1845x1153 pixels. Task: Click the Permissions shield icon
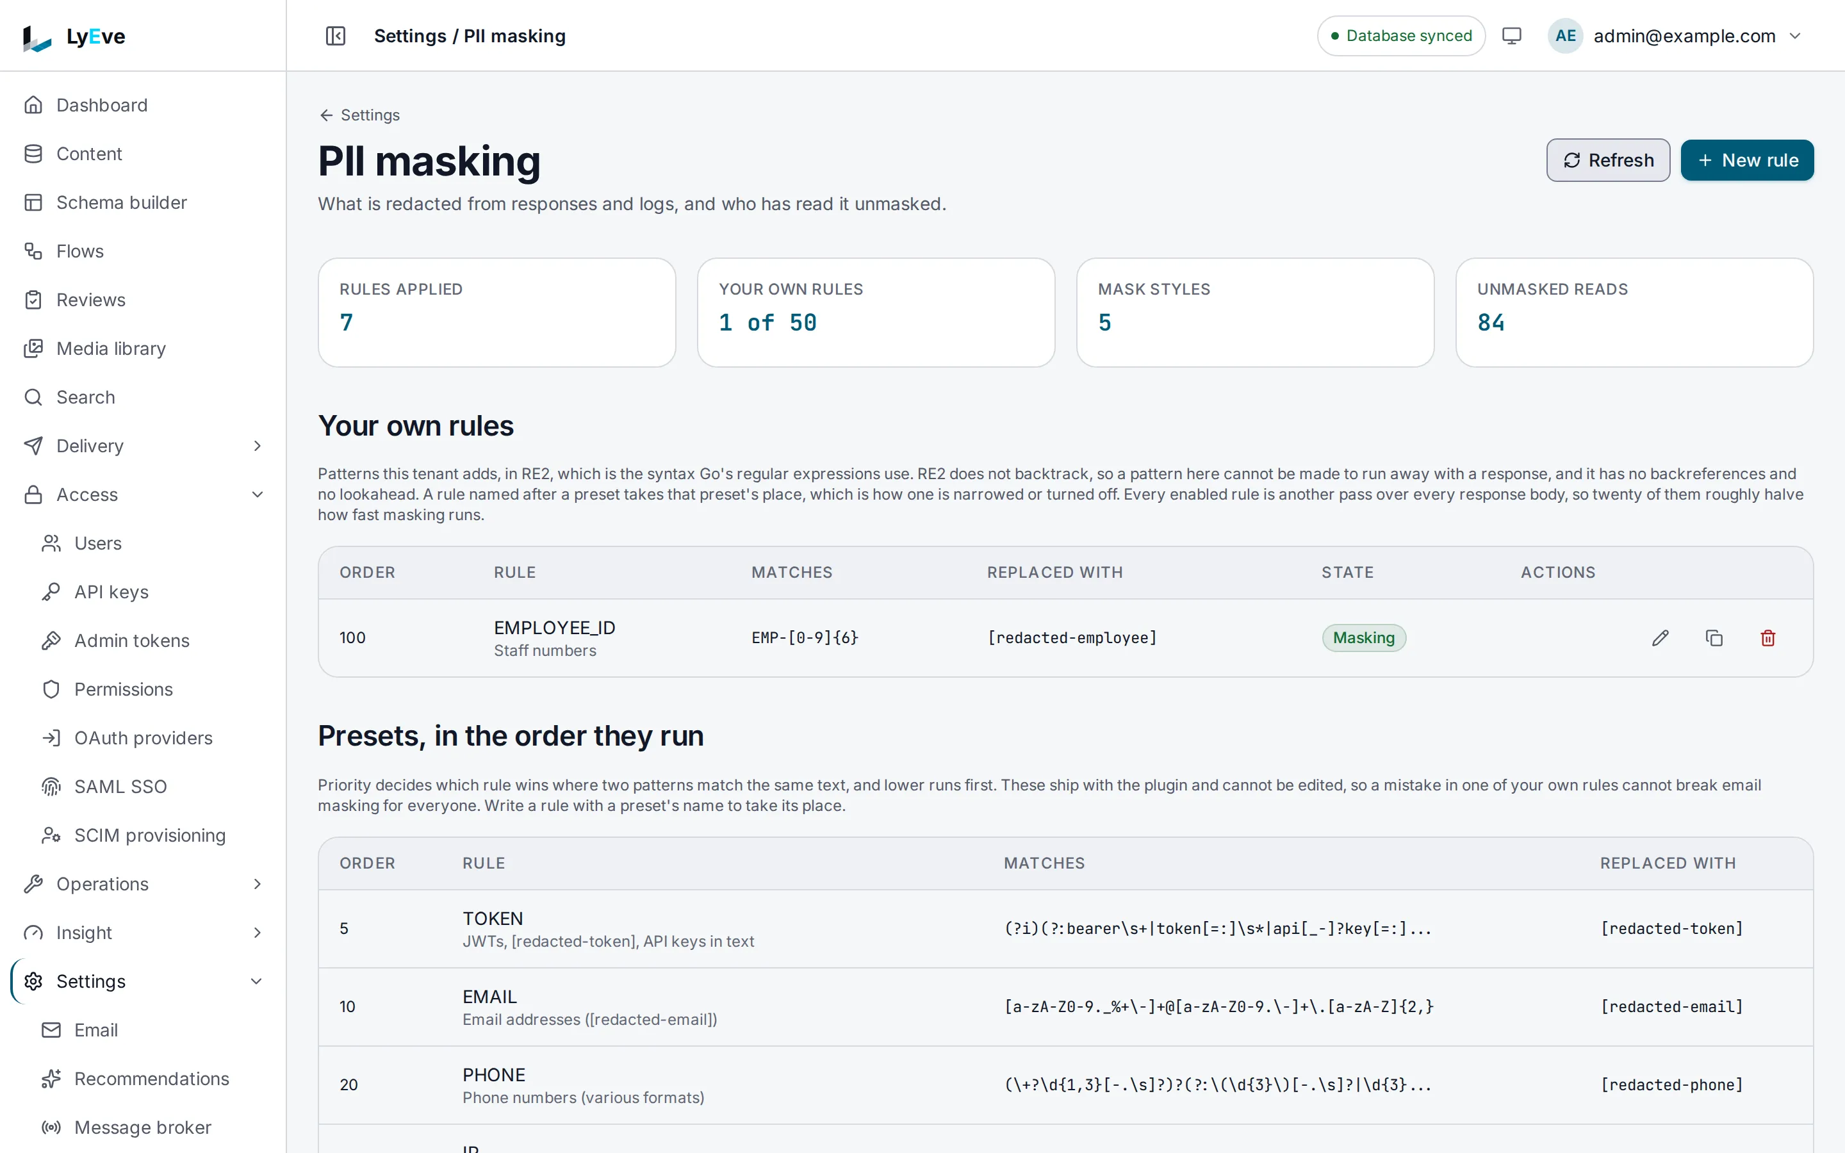coord(51,689)
